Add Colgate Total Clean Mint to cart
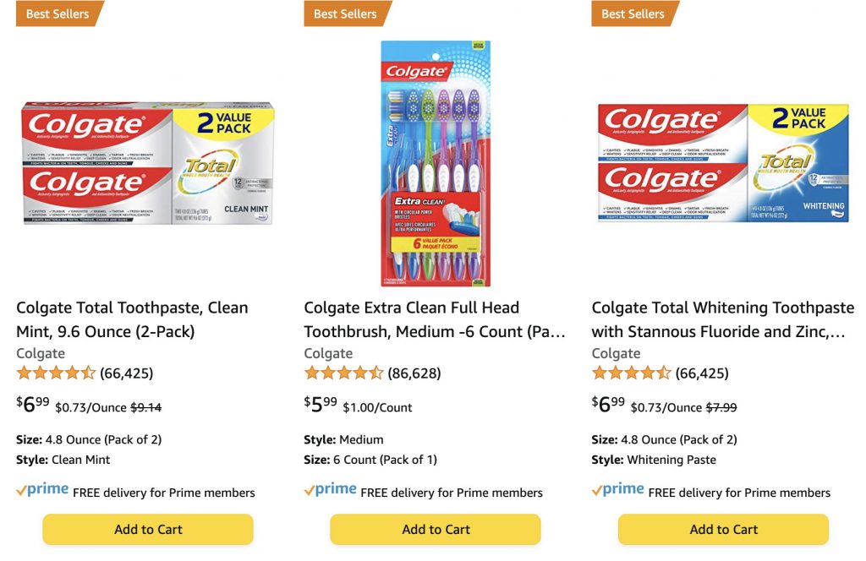866x561 pixels. (148, 530)
